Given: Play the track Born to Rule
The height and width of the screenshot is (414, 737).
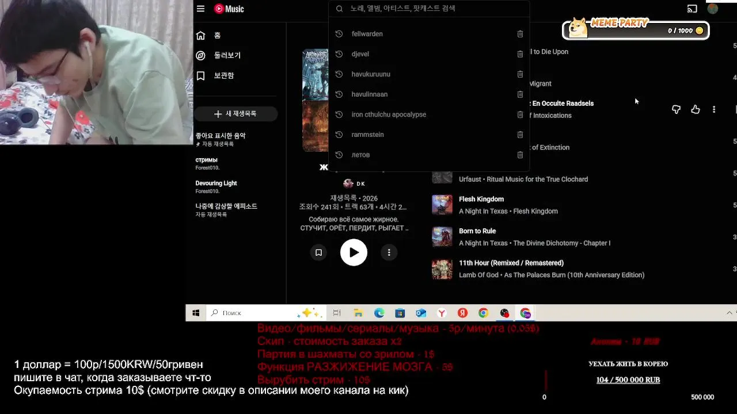Looking at the screenshot, I should click(x=477, y=231).
